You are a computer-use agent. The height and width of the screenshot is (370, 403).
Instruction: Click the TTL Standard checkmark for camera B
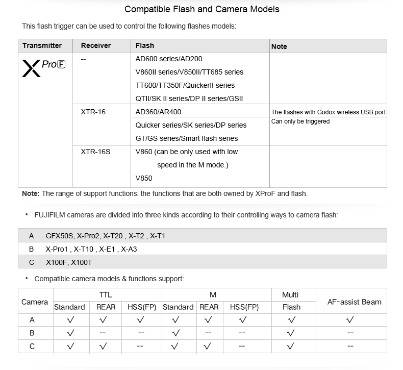70,333
